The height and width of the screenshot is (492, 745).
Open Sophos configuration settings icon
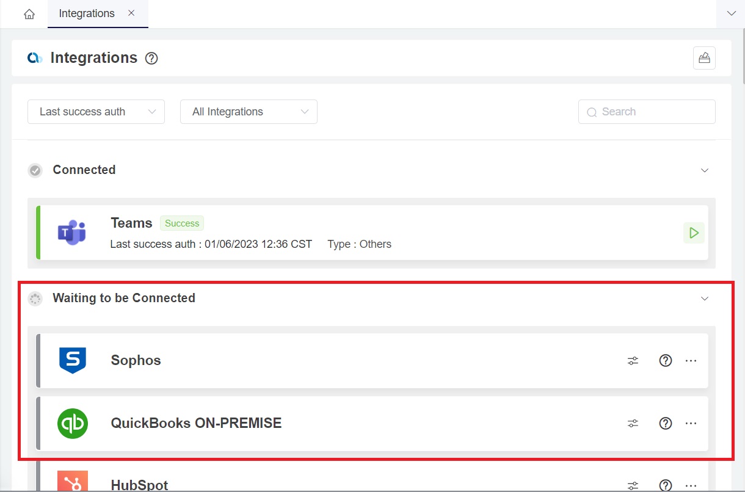coord(633,361)
